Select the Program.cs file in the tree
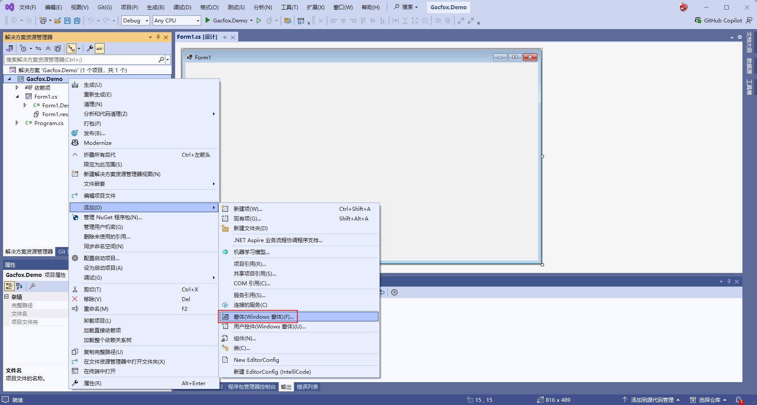 click(49, 123)
